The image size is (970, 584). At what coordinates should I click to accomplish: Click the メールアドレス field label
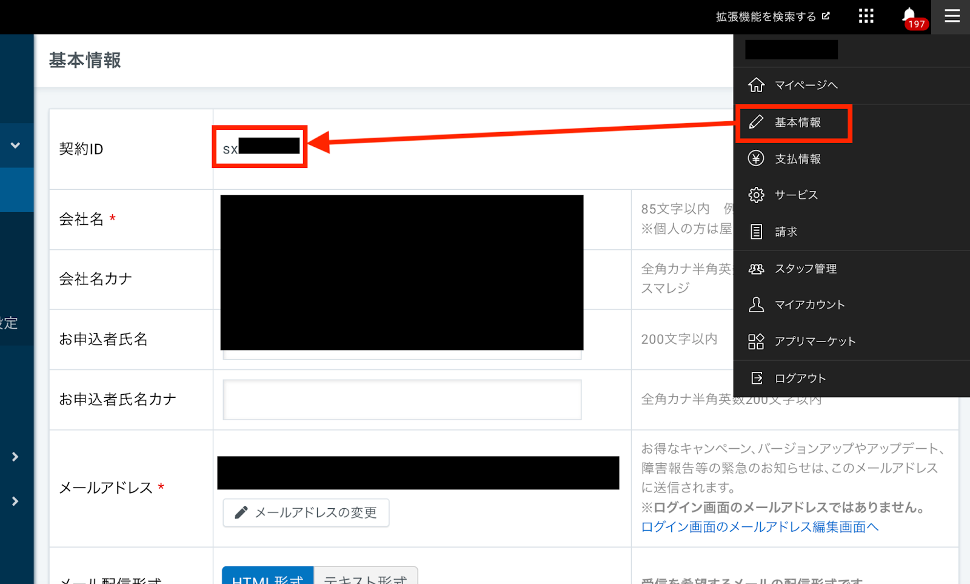[x=105, y=488]
